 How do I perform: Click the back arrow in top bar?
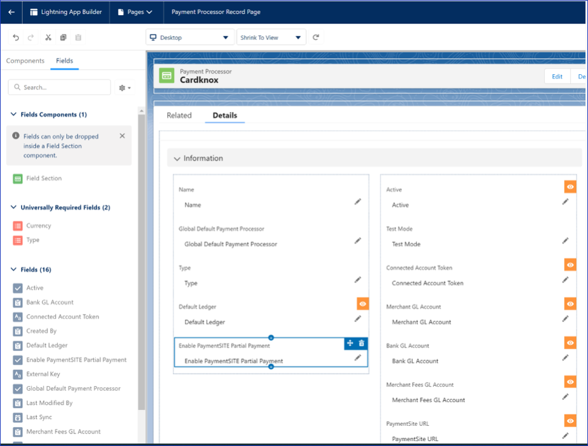point(11,12)
